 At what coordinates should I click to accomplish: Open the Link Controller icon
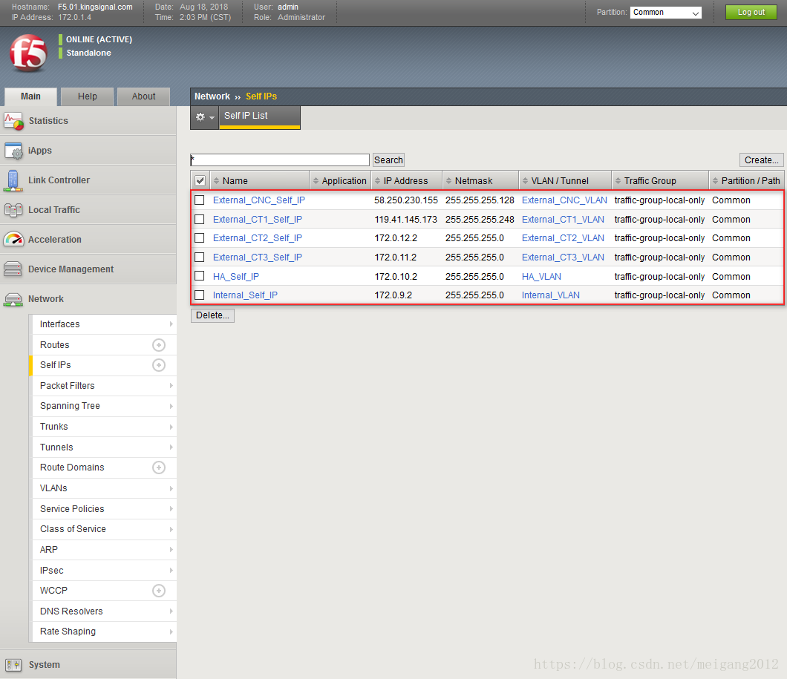pyautogui.click(x=13, y=180)
